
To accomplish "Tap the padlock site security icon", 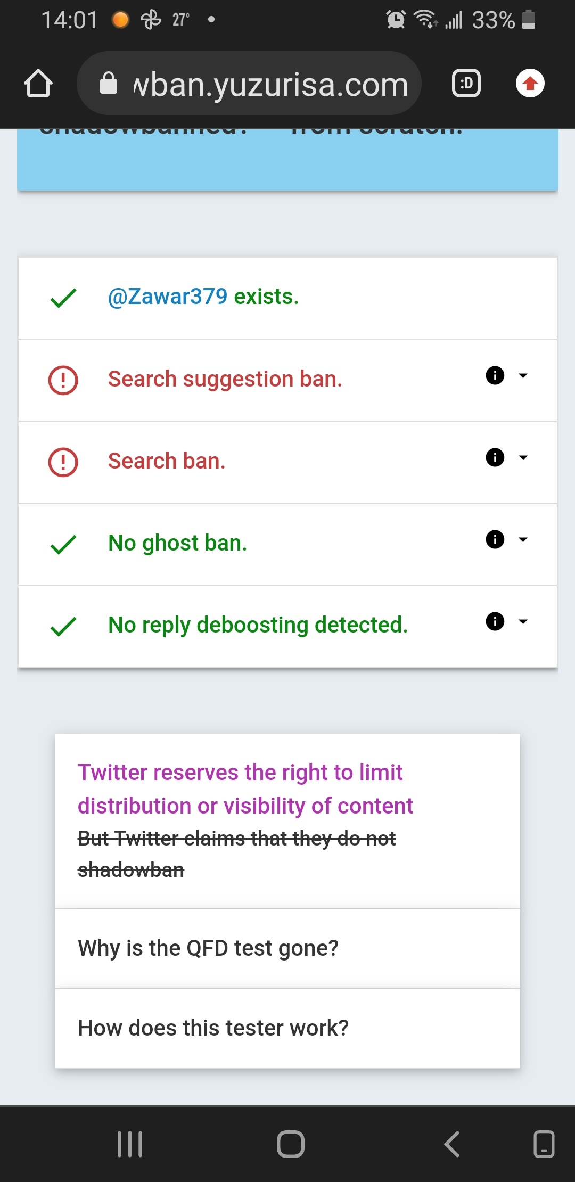I will point(109,84).
